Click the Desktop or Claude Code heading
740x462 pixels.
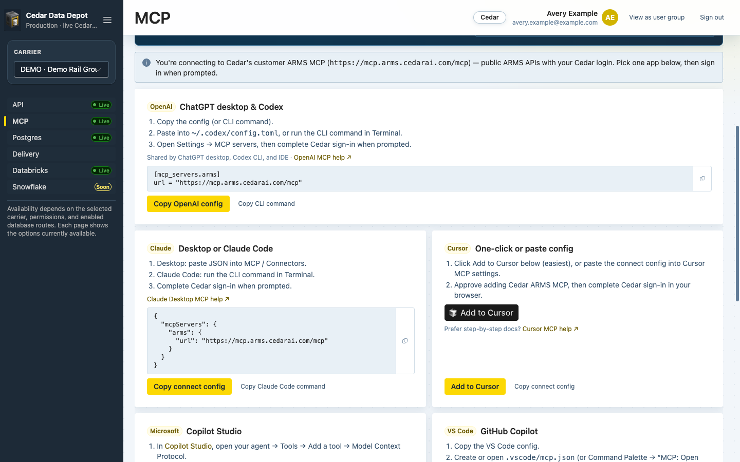coord(226,248)
